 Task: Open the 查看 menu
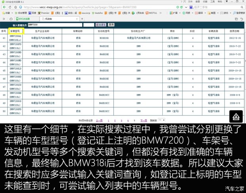coord(198,2)
